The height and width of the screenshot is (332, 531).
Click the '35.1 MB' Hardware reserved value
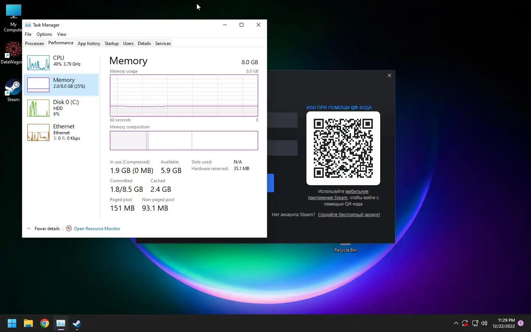pyautogui.click(x=242, y=169)
